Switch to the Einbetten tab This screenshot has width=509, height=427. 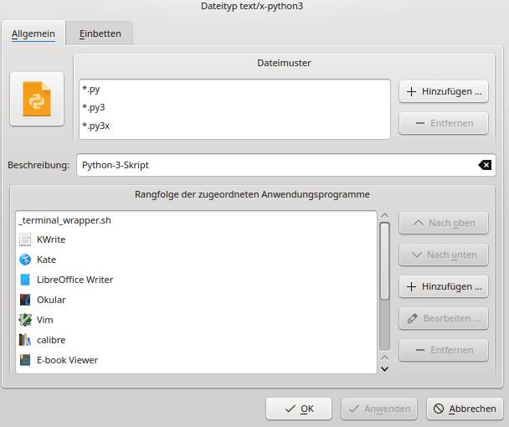pyautogui.click(x=100, y=33)
